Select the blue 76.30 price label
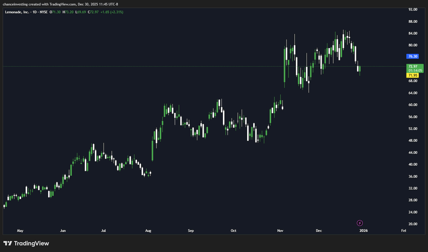428x252 pixels. point(412,56)
